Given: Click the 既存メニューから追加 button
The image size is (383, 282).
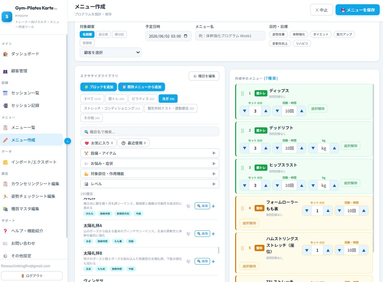Looking at the screenshot, I should (142, 87).
